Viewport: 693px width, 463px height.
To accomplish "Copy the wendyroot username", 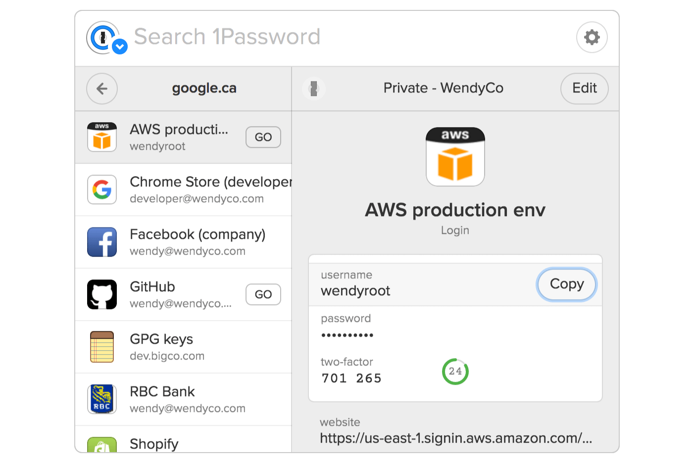I will click(566, 284).
